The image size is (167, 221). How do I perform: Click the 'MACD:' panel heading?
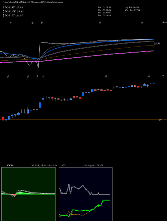point(10,165)
